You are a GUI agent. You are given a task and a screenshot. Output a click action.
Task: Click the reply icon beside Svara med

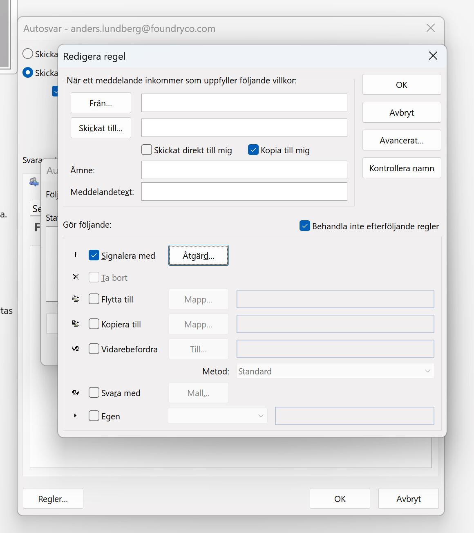75,392
